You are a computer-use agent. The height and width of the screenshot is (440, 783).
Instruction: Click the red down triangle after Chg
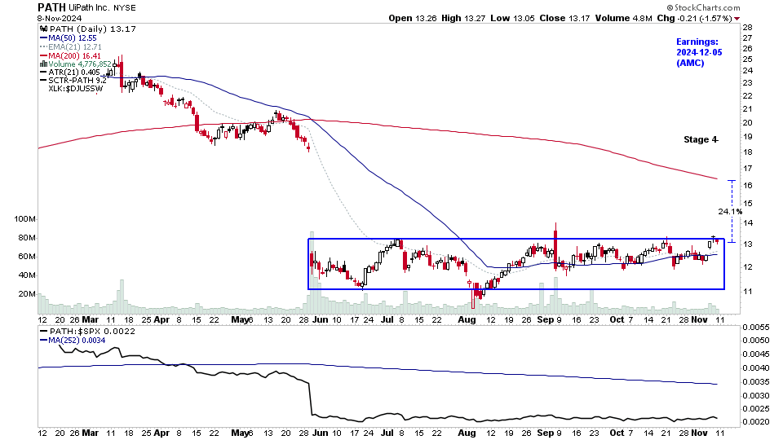coord(737,19)
